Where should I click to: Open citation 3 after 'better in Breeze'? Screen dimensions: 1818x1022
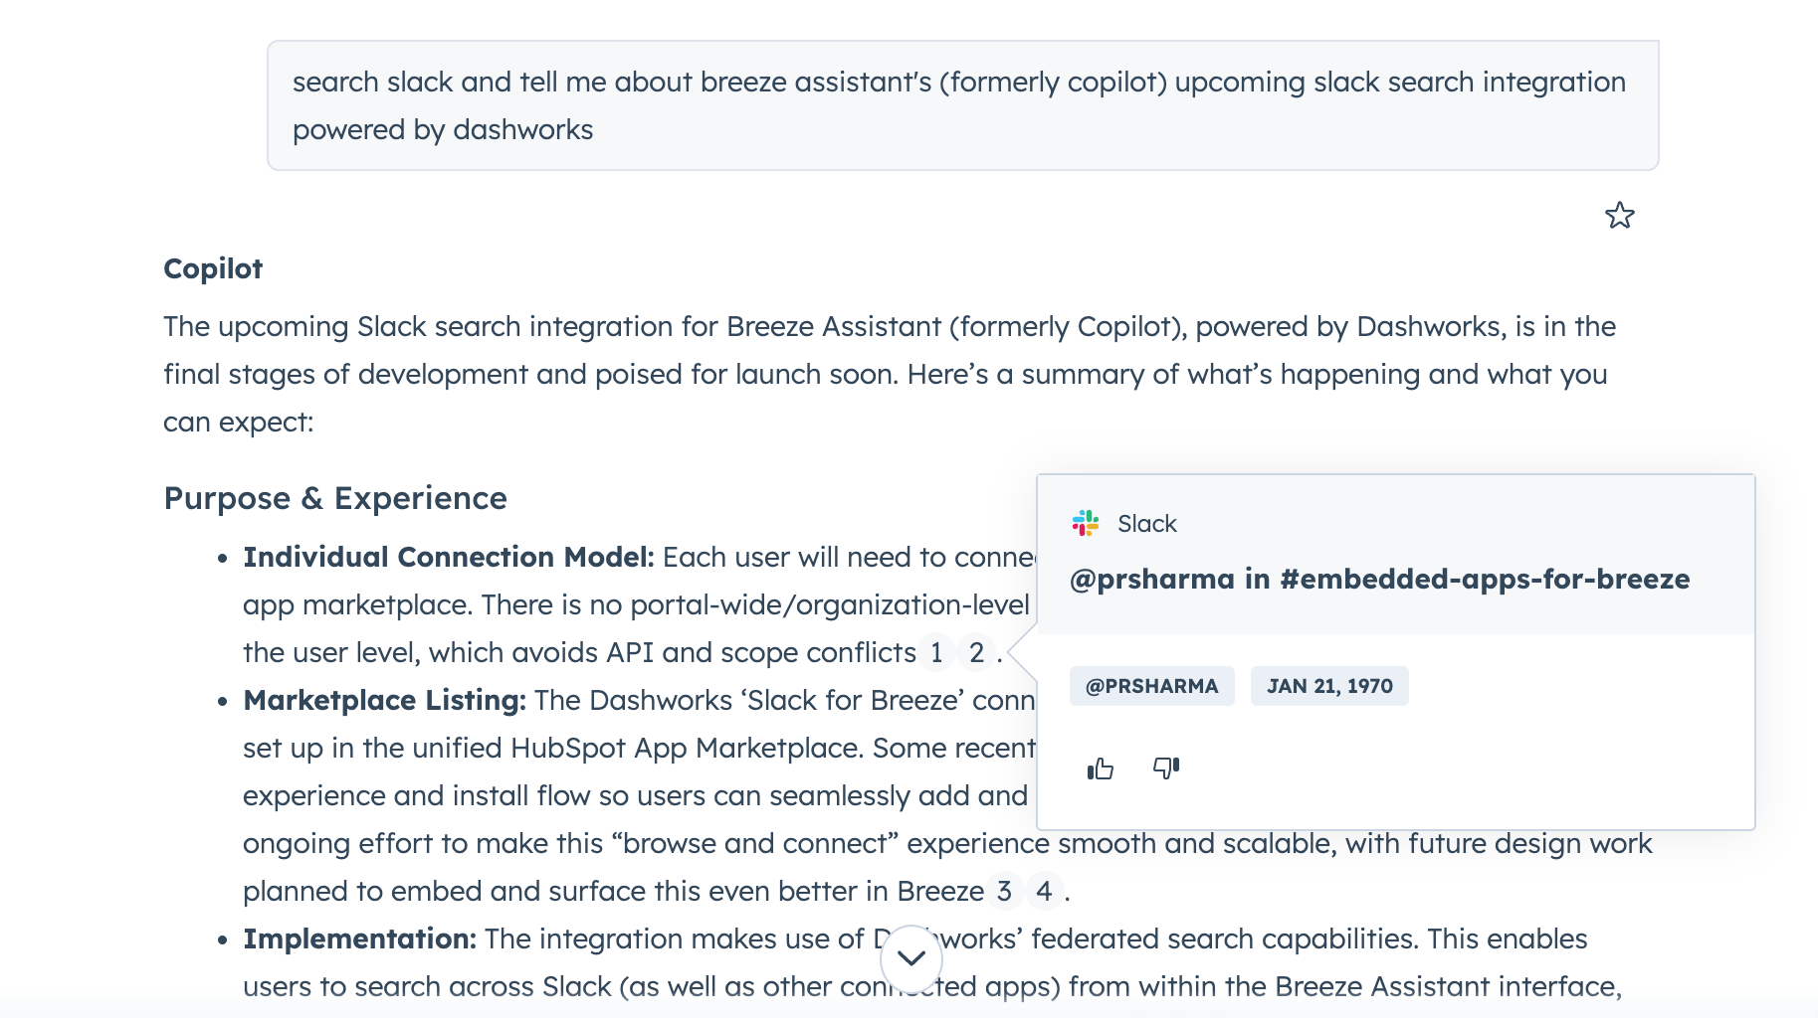point(1004,891)
